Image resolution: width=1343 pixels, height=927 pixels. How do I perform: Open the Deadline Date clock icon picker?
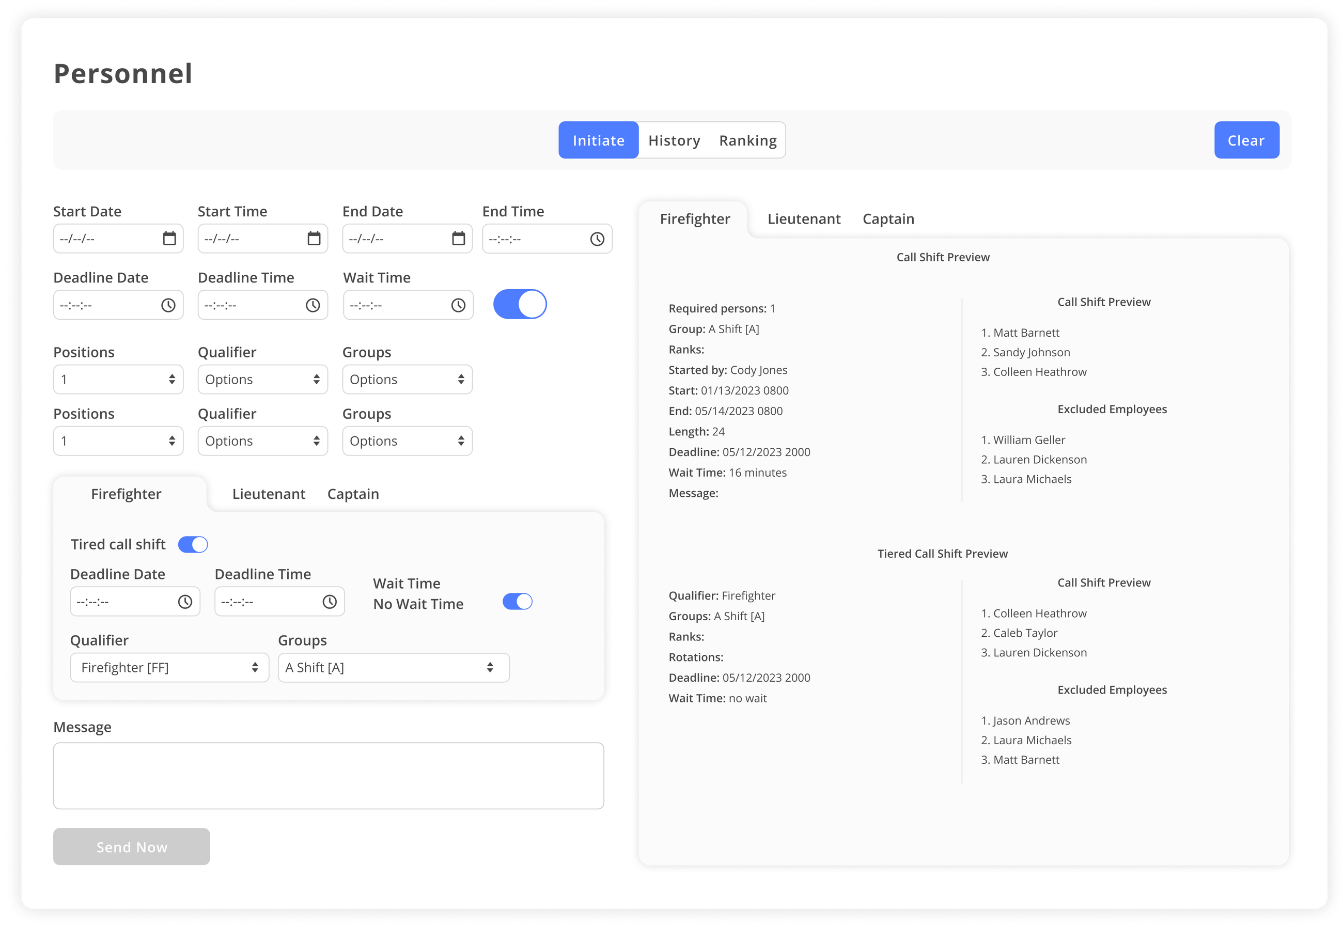click(x=169, y=304)
